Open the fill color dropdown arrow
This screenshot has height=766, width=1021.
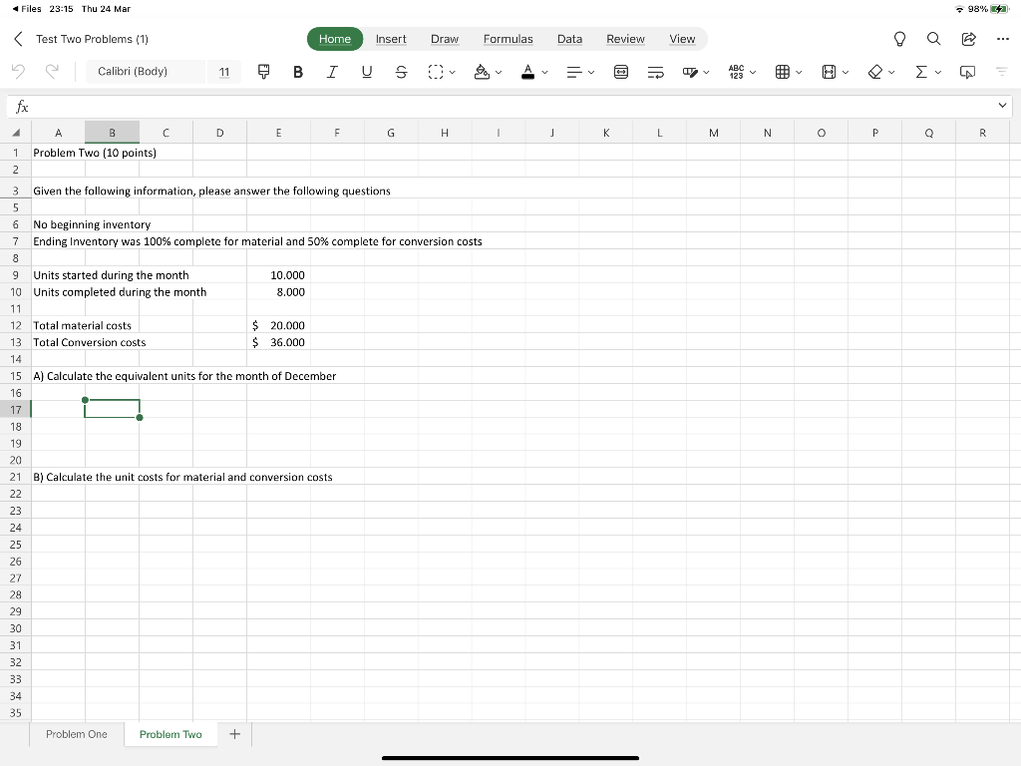tap(499, 72)
